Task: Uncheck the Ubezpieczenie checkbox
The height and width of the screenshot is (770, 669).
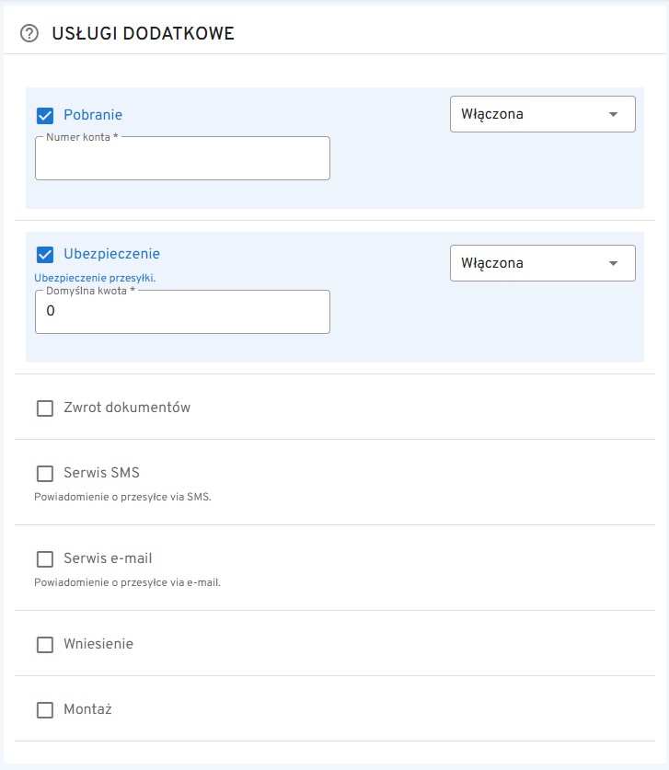Action: (45, 255)
